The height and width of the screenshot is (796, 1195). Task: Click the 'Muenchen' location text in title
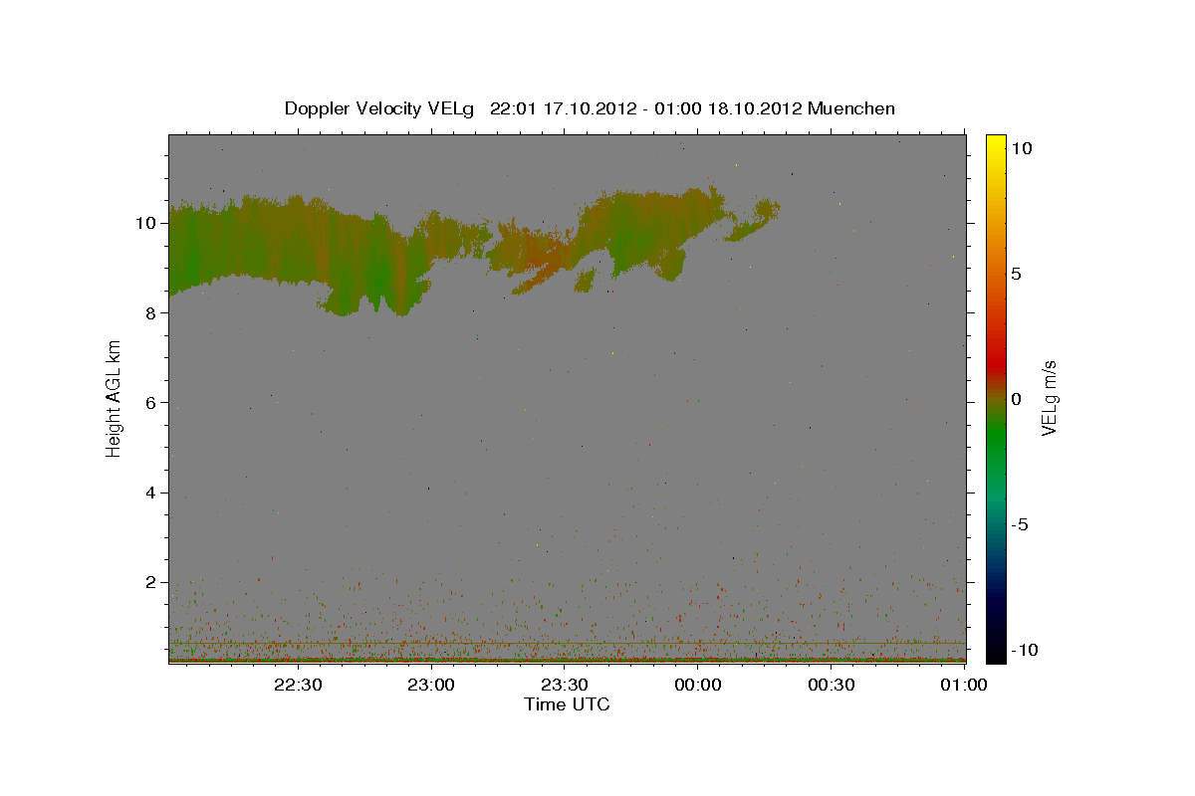tap(851, 108)
